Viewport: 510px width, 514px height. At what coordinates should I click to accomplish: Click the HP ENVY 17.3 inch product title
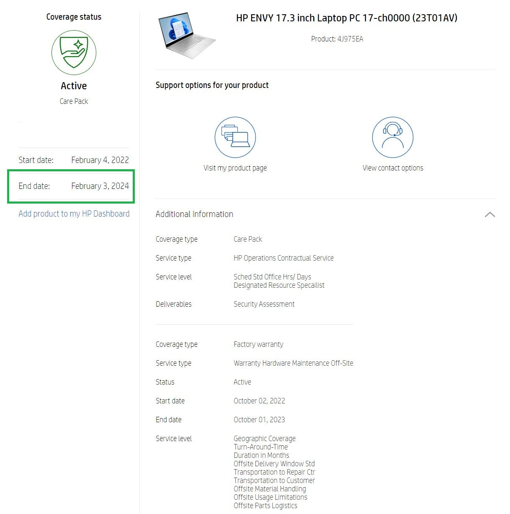click(346, 18)
